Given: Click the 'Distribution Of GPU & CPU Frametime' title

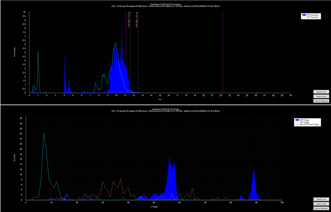Looking at the screenshot, I should coord(165,4).
